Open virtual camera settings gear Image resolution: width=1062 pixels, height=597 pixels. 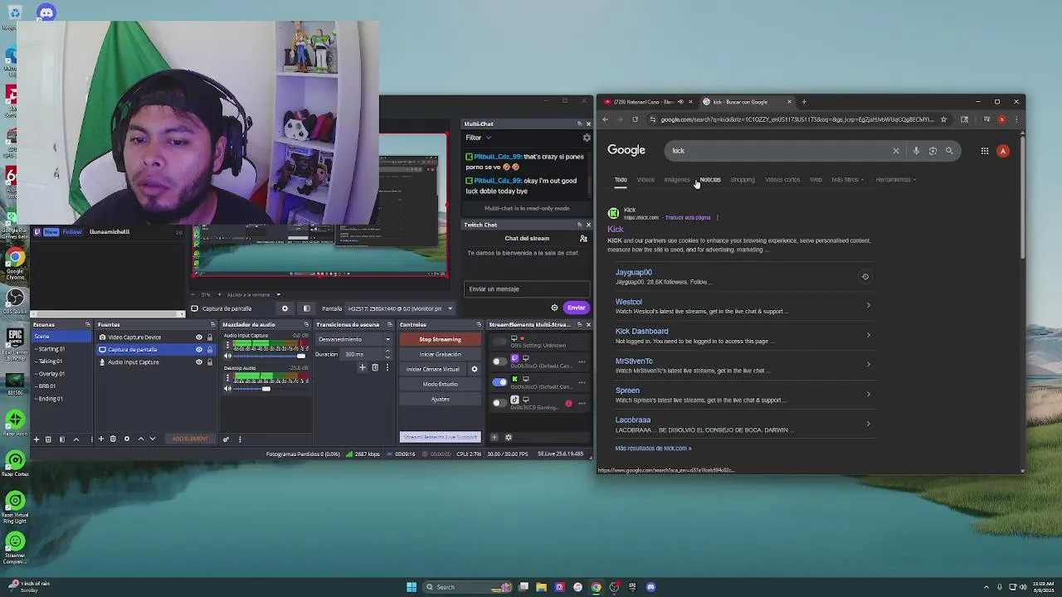(475, 369)
